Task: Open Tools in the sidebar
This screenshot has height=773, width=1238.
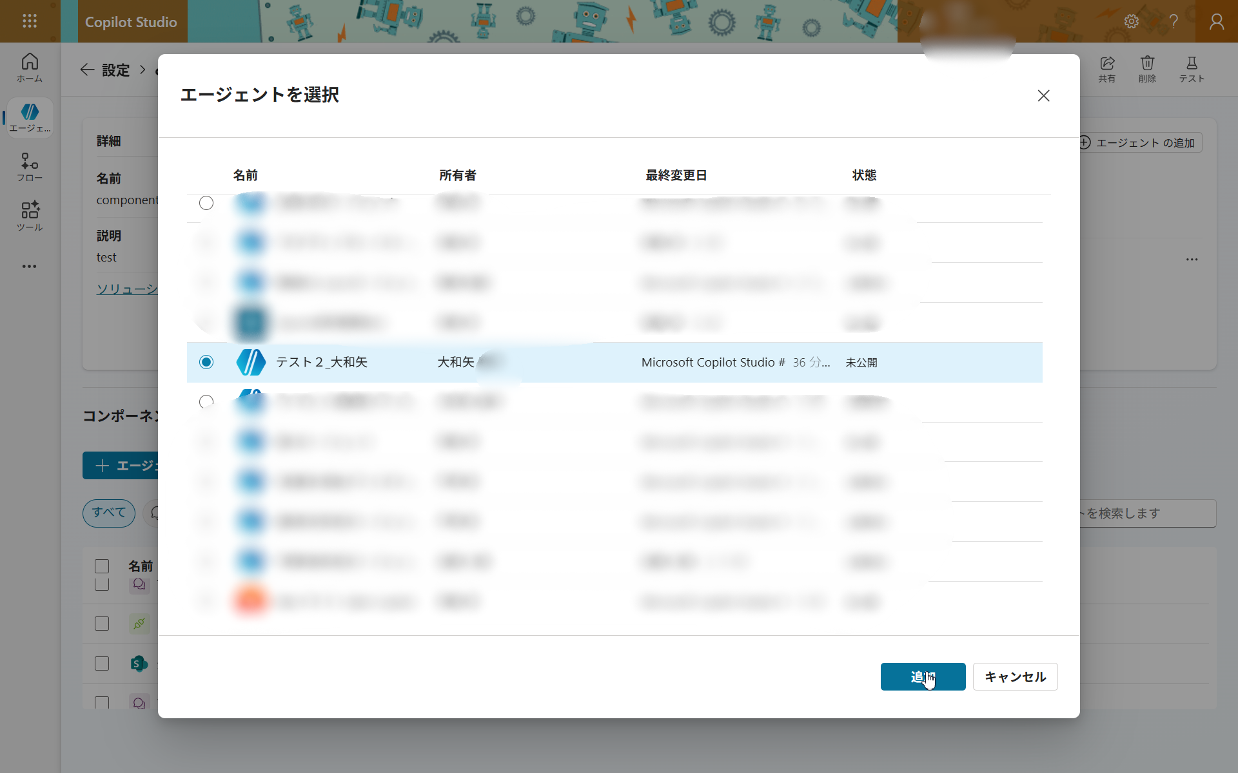Action: 30,216
